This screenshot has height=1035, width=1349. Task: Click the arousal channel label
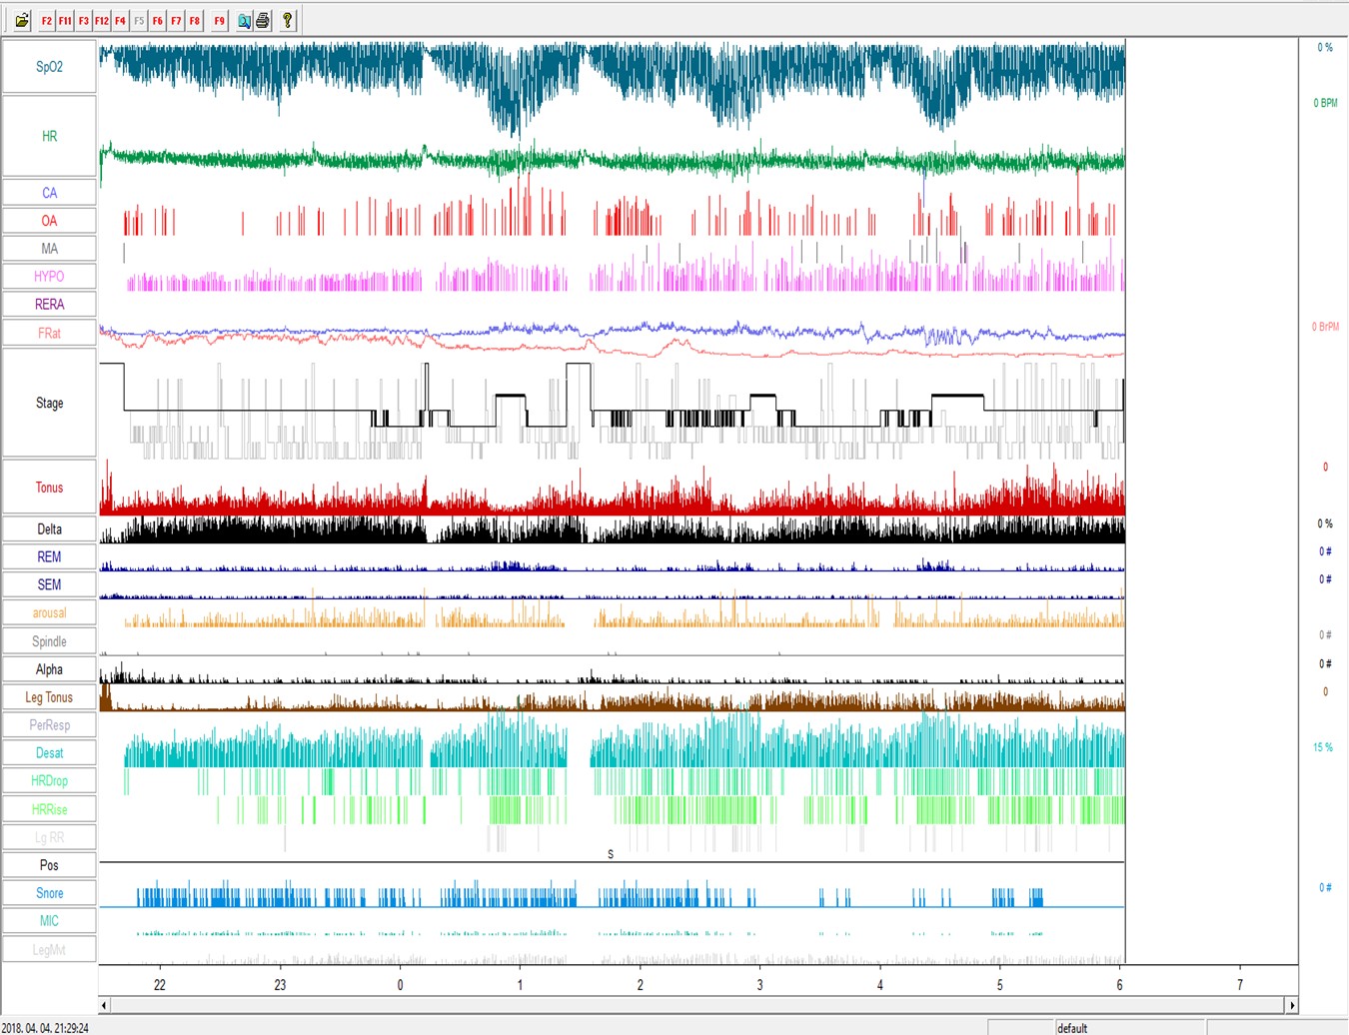tap(49, 613)
